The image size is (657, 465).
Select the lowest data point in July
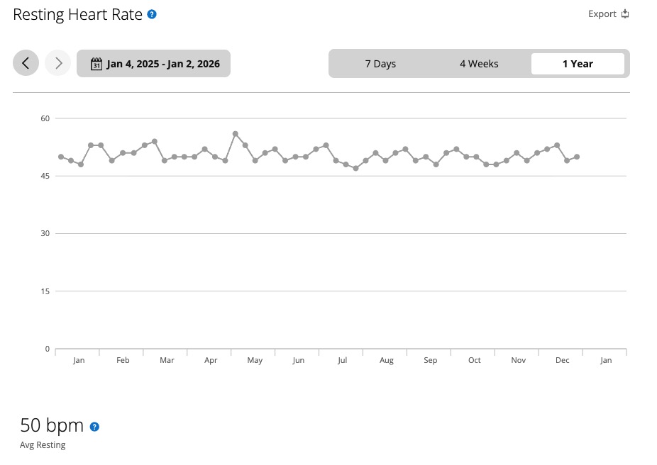[355, 168]
